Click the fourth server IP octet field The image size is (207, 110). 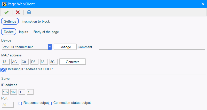point(30,92)
